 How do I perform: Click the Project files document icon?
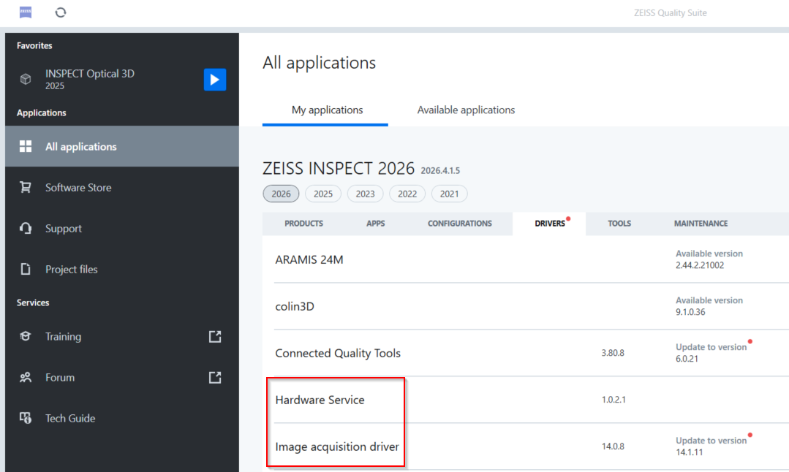pyautogui.click(x=26, y=269)
